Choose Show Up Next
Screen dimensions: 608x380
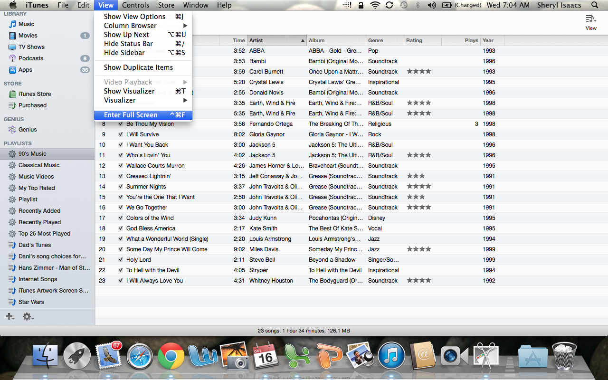pos(143,35)
